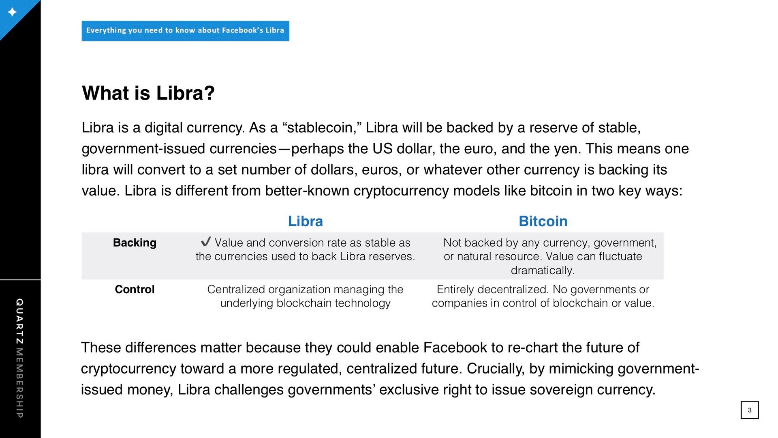Viewport: 778px width, 438px height.
Task: Click the Backing row label
Action: (x=135, y=243)
